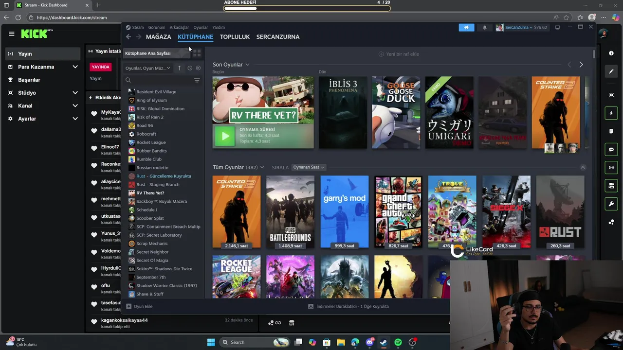Open the paused downloads status link
The width and height of the screenshot is (623, 350).
348,306
